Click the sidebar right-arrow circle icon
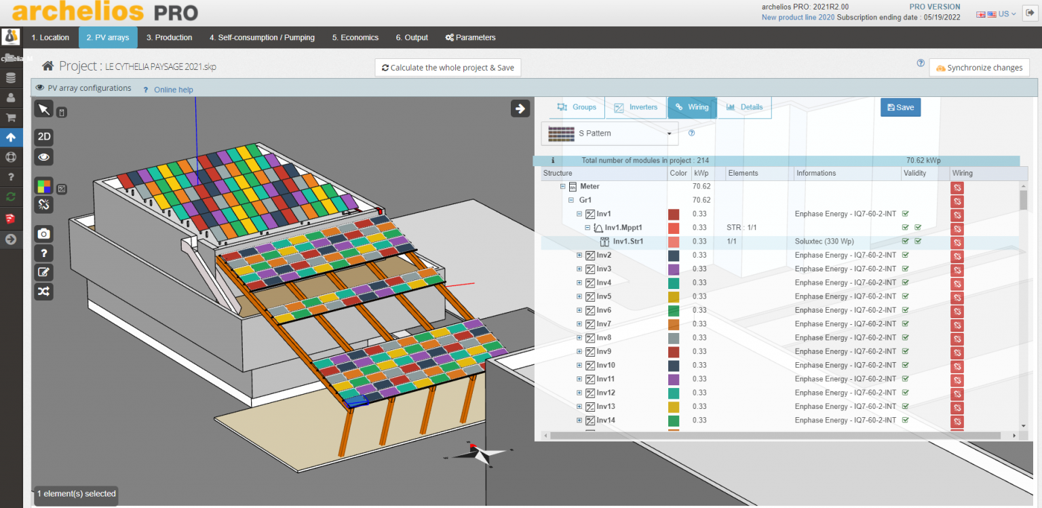This screenshot has width=1042, height=508. click(x=11, y=239)
